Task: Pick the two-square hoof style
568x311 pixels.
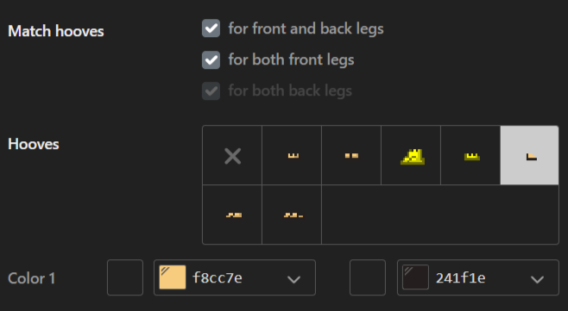Action: pos(351,155)
